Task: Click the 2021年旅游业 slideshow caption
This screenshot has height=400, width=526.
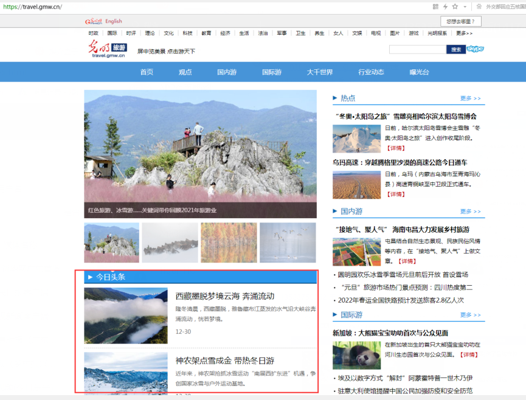Action: point(152,210)
